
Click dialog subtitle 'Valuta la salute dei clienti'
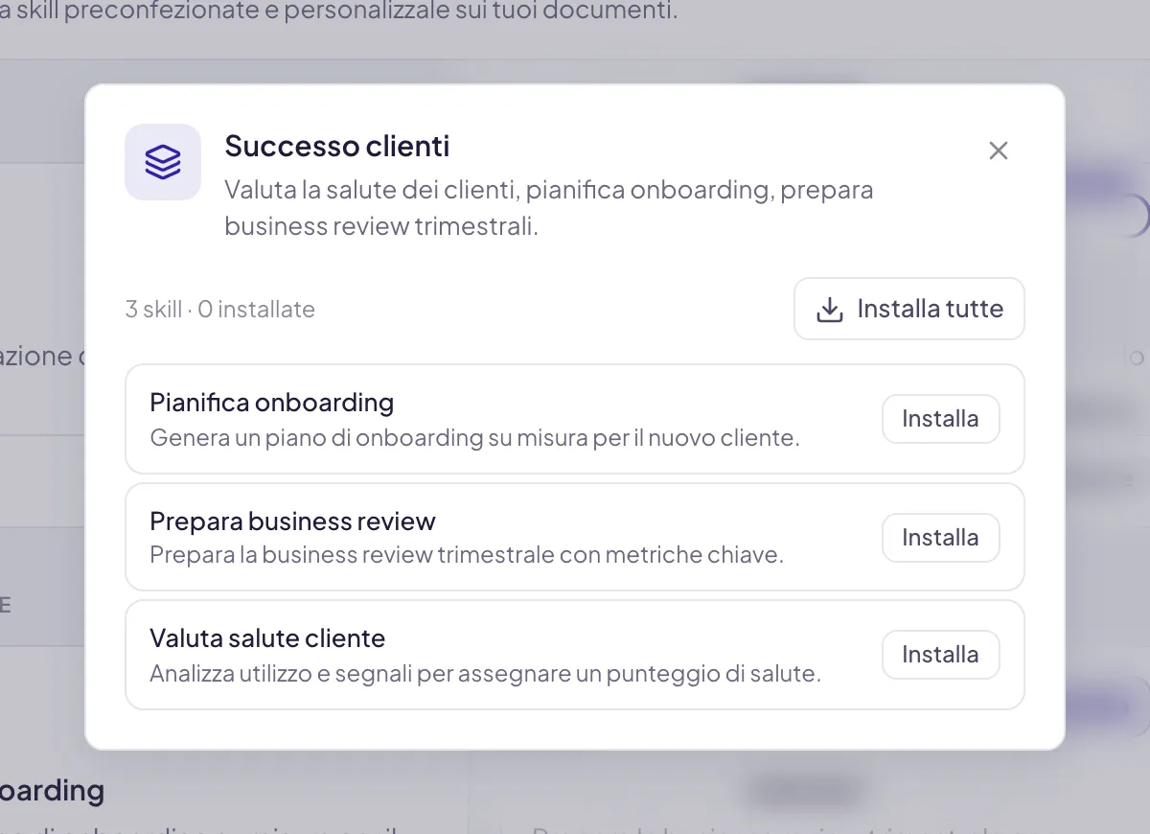pos(549,207)
